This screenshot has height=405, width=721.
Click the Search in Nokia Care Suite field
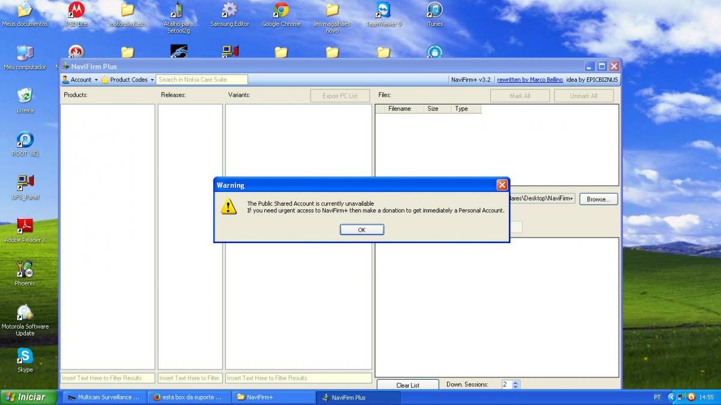pos(202,79)
